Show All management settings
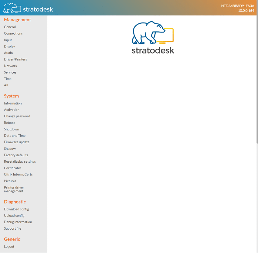The width and height of the screenshot is (258, 253). (6, 85)
